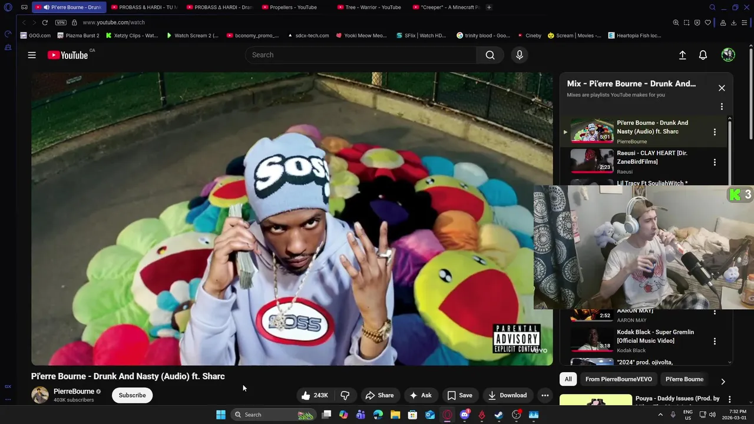Switch to PROBASS & HARDI - TU browser tab
This screenshot has height=424, width=754.
pos(144,7)
